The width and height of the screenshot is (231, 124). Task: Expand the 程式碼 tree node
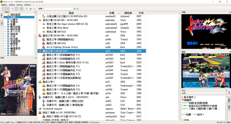pos(5,39)
